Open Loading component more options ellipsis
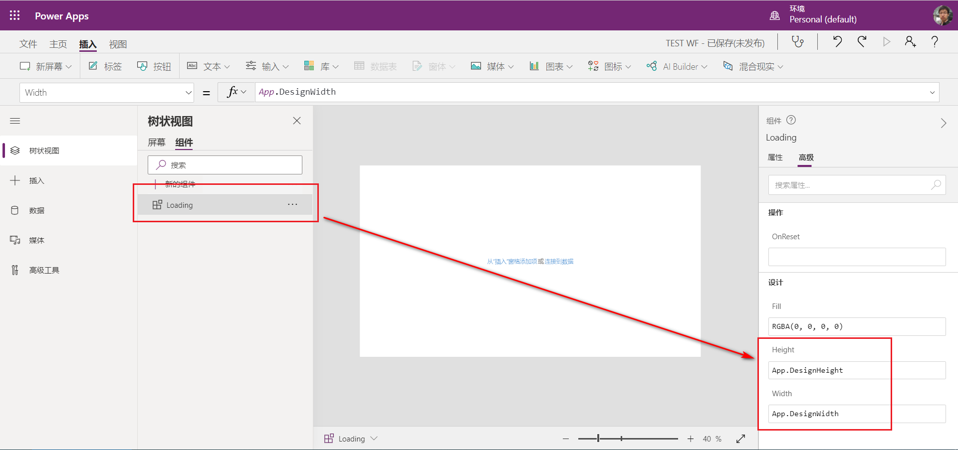 292,204
